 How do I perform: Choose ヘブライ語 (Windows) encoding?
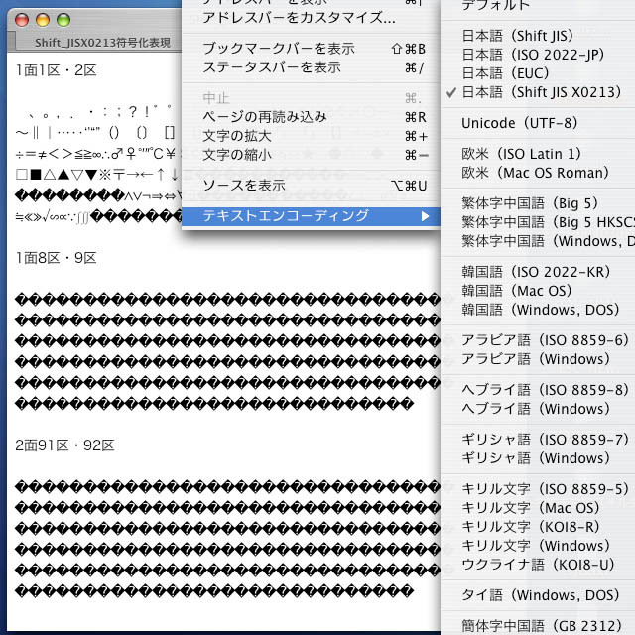[538, 409]
